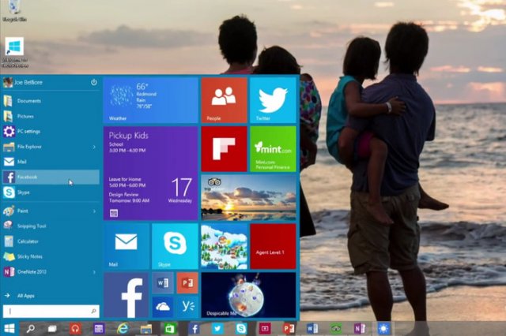Switch to Twitter on the taskbar
This screenshot has width=506, height=336.
(x=218, y=329)
